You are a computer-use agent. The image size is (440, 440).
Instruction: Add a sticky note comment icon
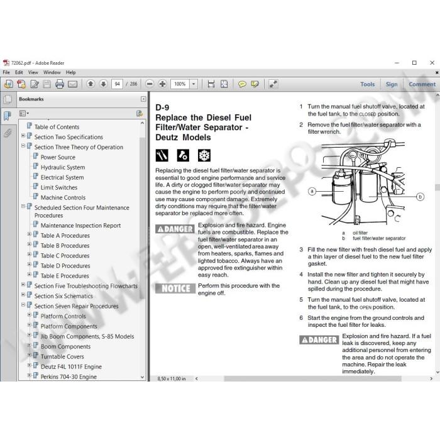tap(242, 84)
